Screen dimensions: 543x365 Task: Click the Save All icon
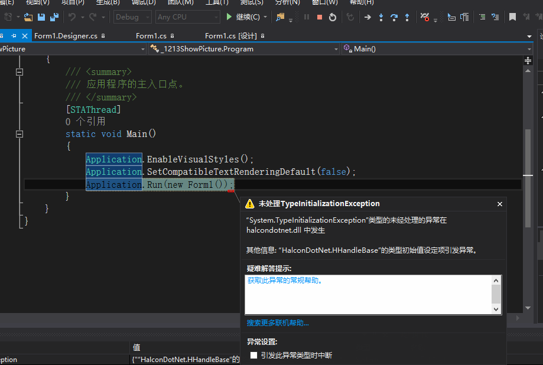pos(54,17)
